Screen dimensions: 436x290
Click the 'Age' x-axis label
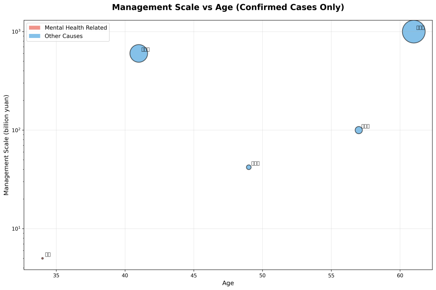pos(228,283)
